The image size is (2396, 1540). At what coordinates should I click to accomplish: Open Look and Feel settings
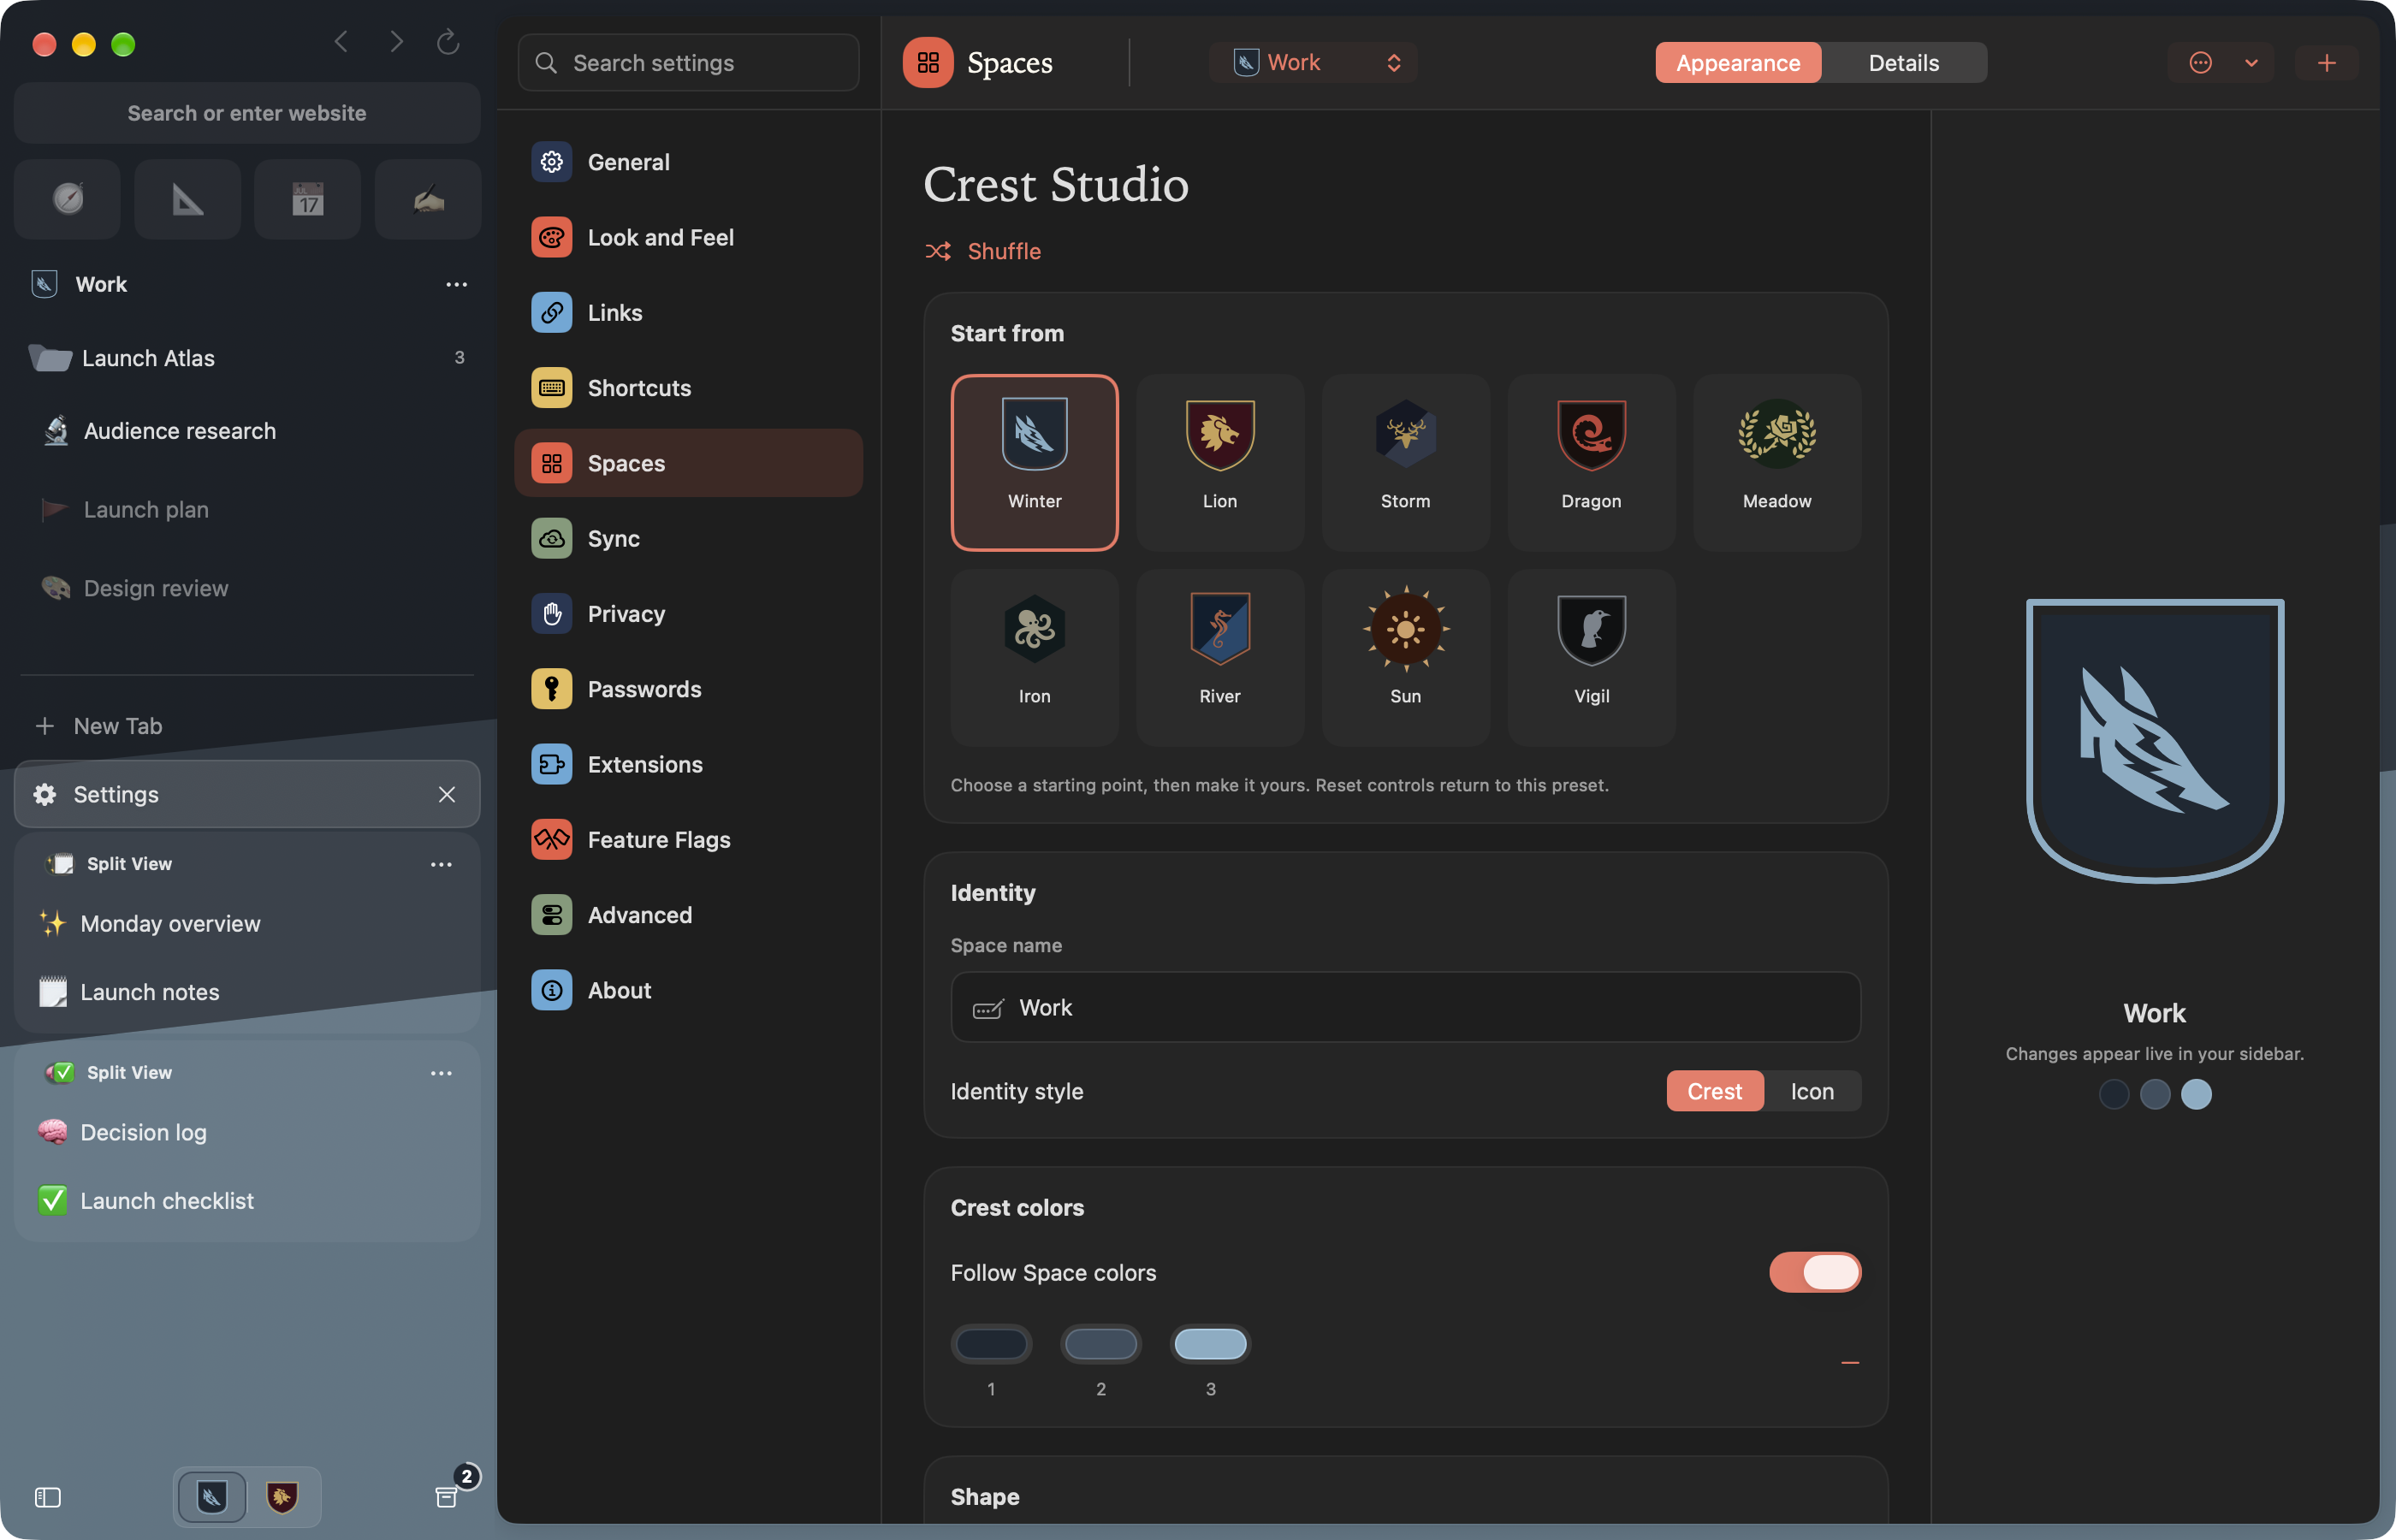coord(688,237)
